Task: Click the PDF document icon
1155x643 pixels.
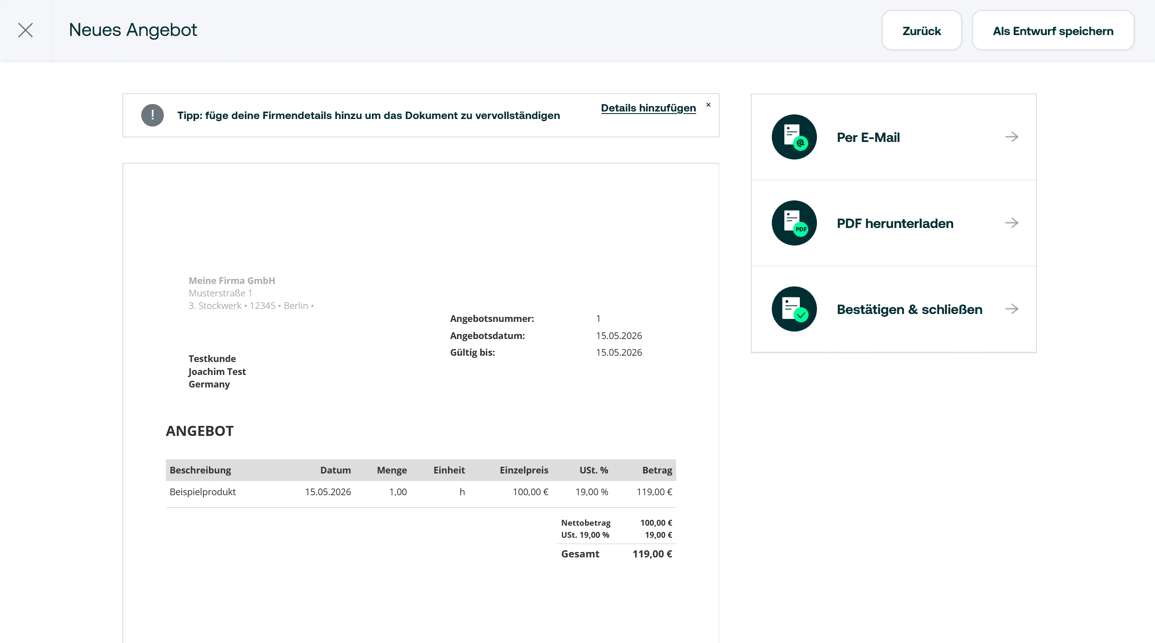Action: click(x=794, y=223)
